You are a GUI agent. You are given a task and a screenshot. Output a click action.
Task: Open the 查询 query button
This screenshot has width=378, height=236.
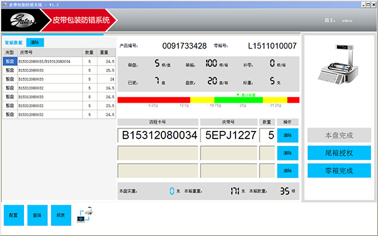pyautogui.click(x=37, y=215)
